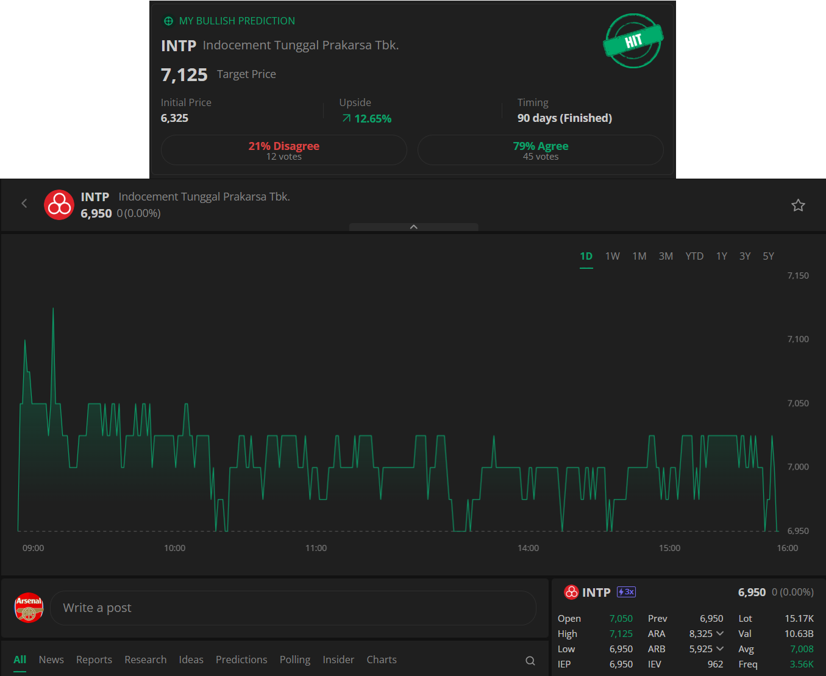
Task: Expand the ARA 8,325 dropdown arrow
Action: pyautogui.click(x=720, y=633)
